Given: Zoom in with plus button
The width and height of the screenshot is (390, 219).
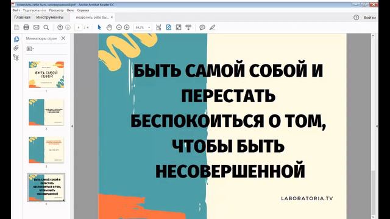Looking at the screenshot, I should 127,27.
